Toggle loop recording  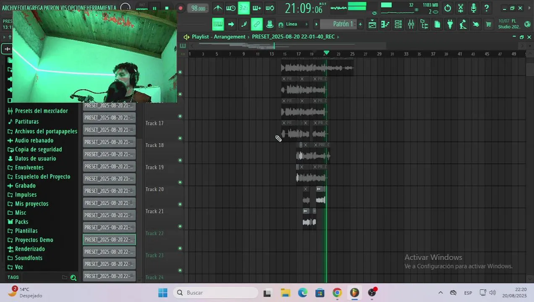[270, 8]
